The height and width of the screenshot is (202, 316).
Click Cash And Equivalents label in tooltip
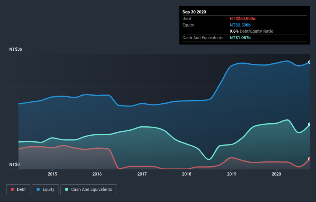[x=203, y=38]
